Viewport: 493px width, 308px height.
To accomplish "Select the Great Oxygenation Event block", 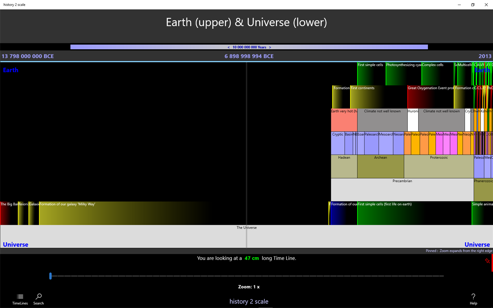I will click(x=430, y=97).
